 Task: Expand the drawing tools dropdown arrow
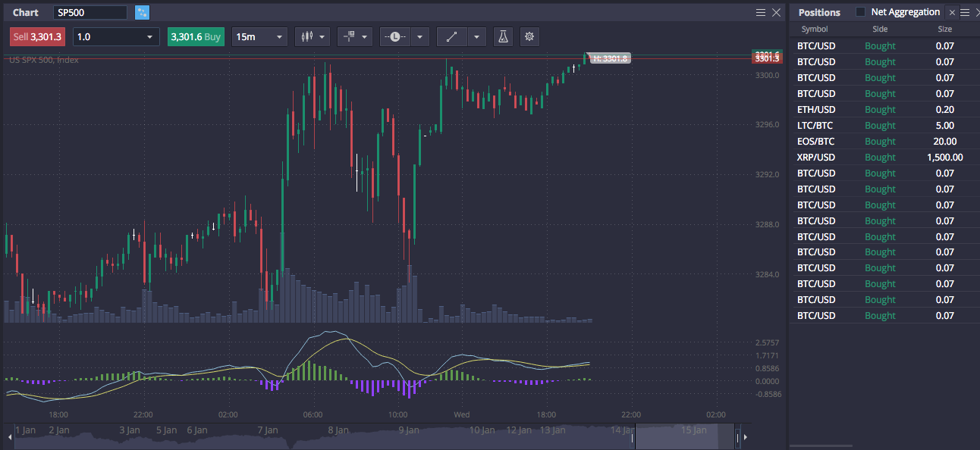tap(477, 36)
